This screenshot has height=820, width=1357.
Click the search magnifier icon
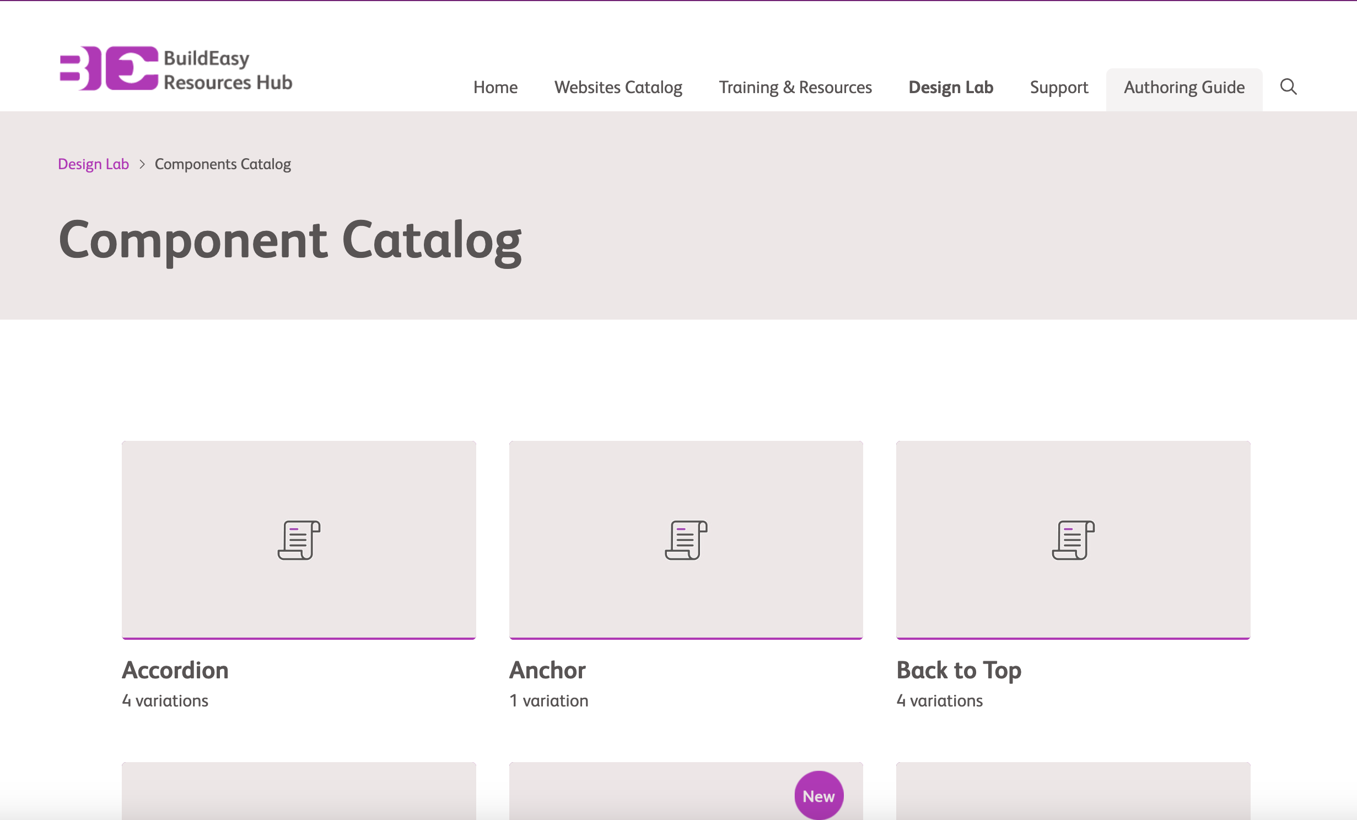point(1288,87)
